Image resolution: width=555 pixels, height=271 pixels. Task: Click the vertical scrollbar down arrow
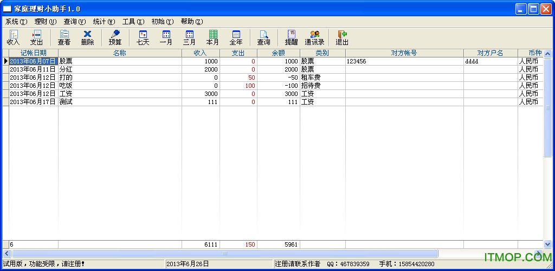pyautogui.click(x=547, y=244)
